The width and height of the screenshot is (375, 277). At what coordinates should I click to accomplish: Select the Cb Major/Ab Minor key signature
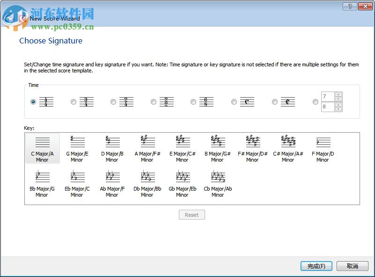pyautogui.click(x=217, y=182)
